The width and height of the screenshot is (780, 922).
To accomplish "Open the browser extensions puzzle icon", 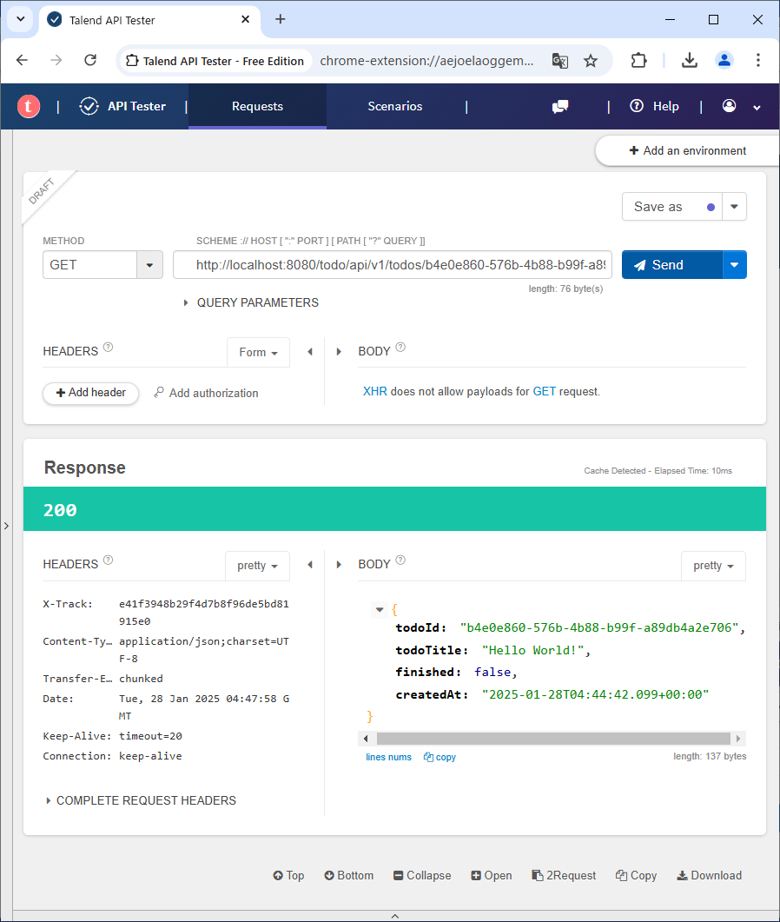I will (638, 60).
